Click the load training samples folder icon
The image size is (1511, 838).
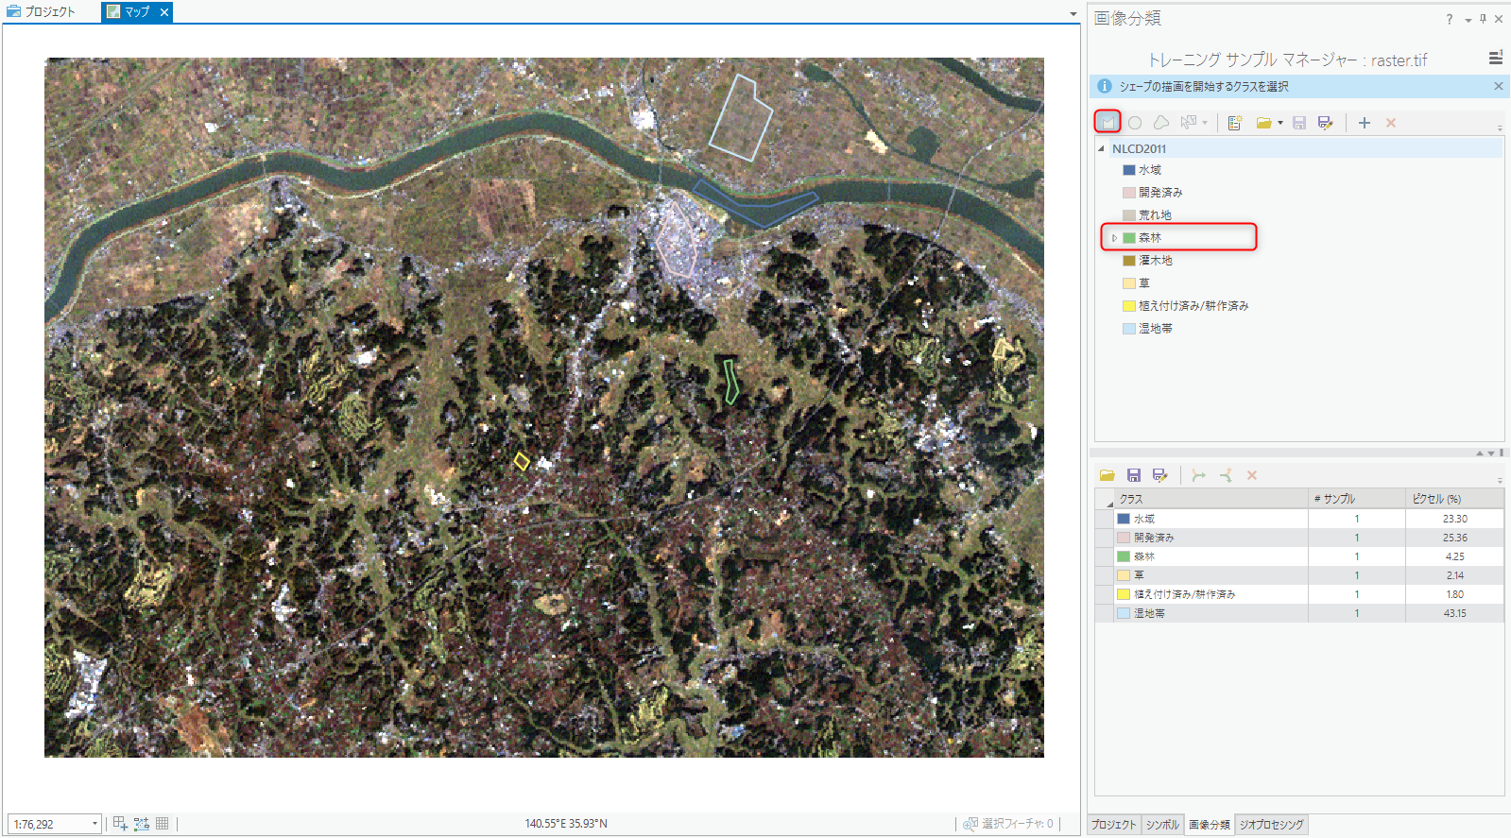(x=1107, y=475)
